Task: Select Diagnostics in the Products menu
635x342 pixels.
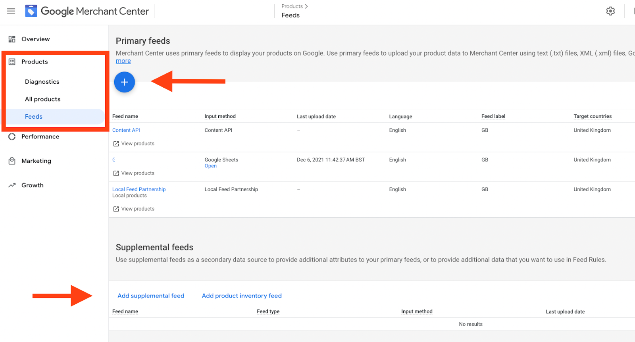Action: point(42,82)
